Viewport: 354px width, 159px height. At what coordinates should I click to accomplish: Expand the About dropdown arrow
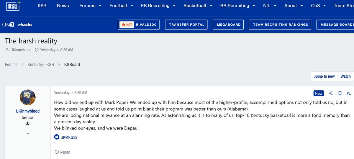click(302, 6)
